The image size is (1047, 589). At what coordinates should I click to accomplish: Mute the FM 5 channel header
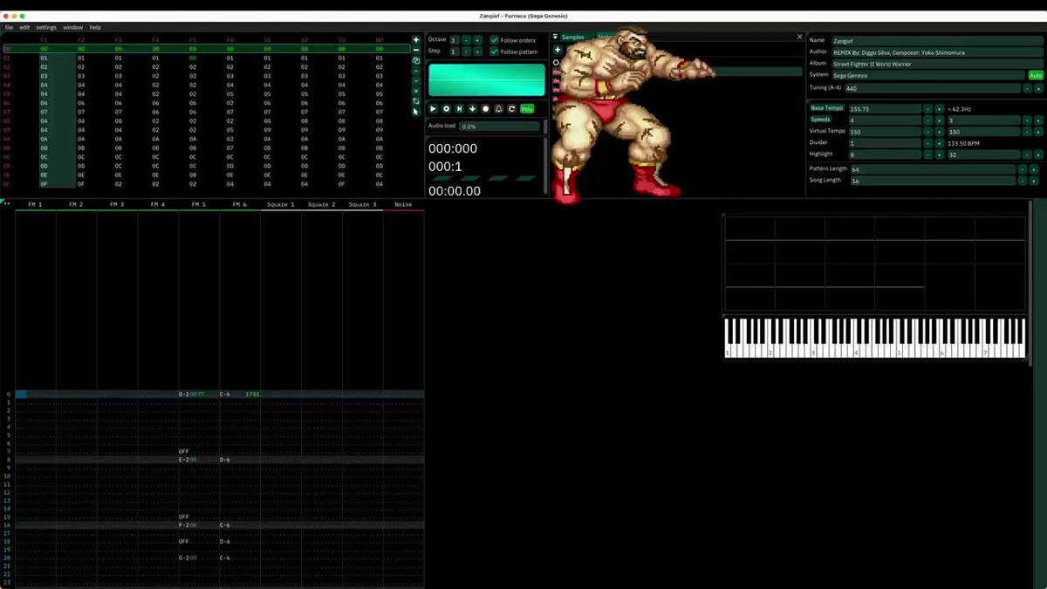pos(199,204)
